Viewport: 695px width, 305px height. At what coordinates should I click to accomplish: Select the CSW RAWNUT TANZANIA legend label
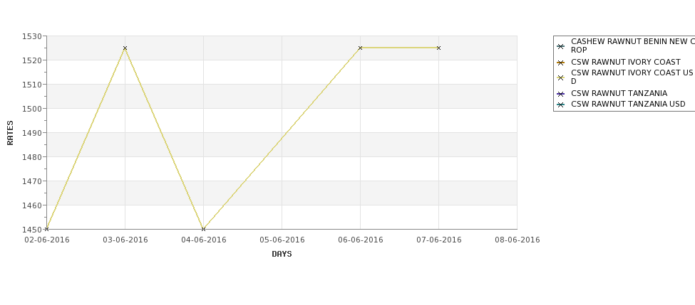click(x=619, y=93)
